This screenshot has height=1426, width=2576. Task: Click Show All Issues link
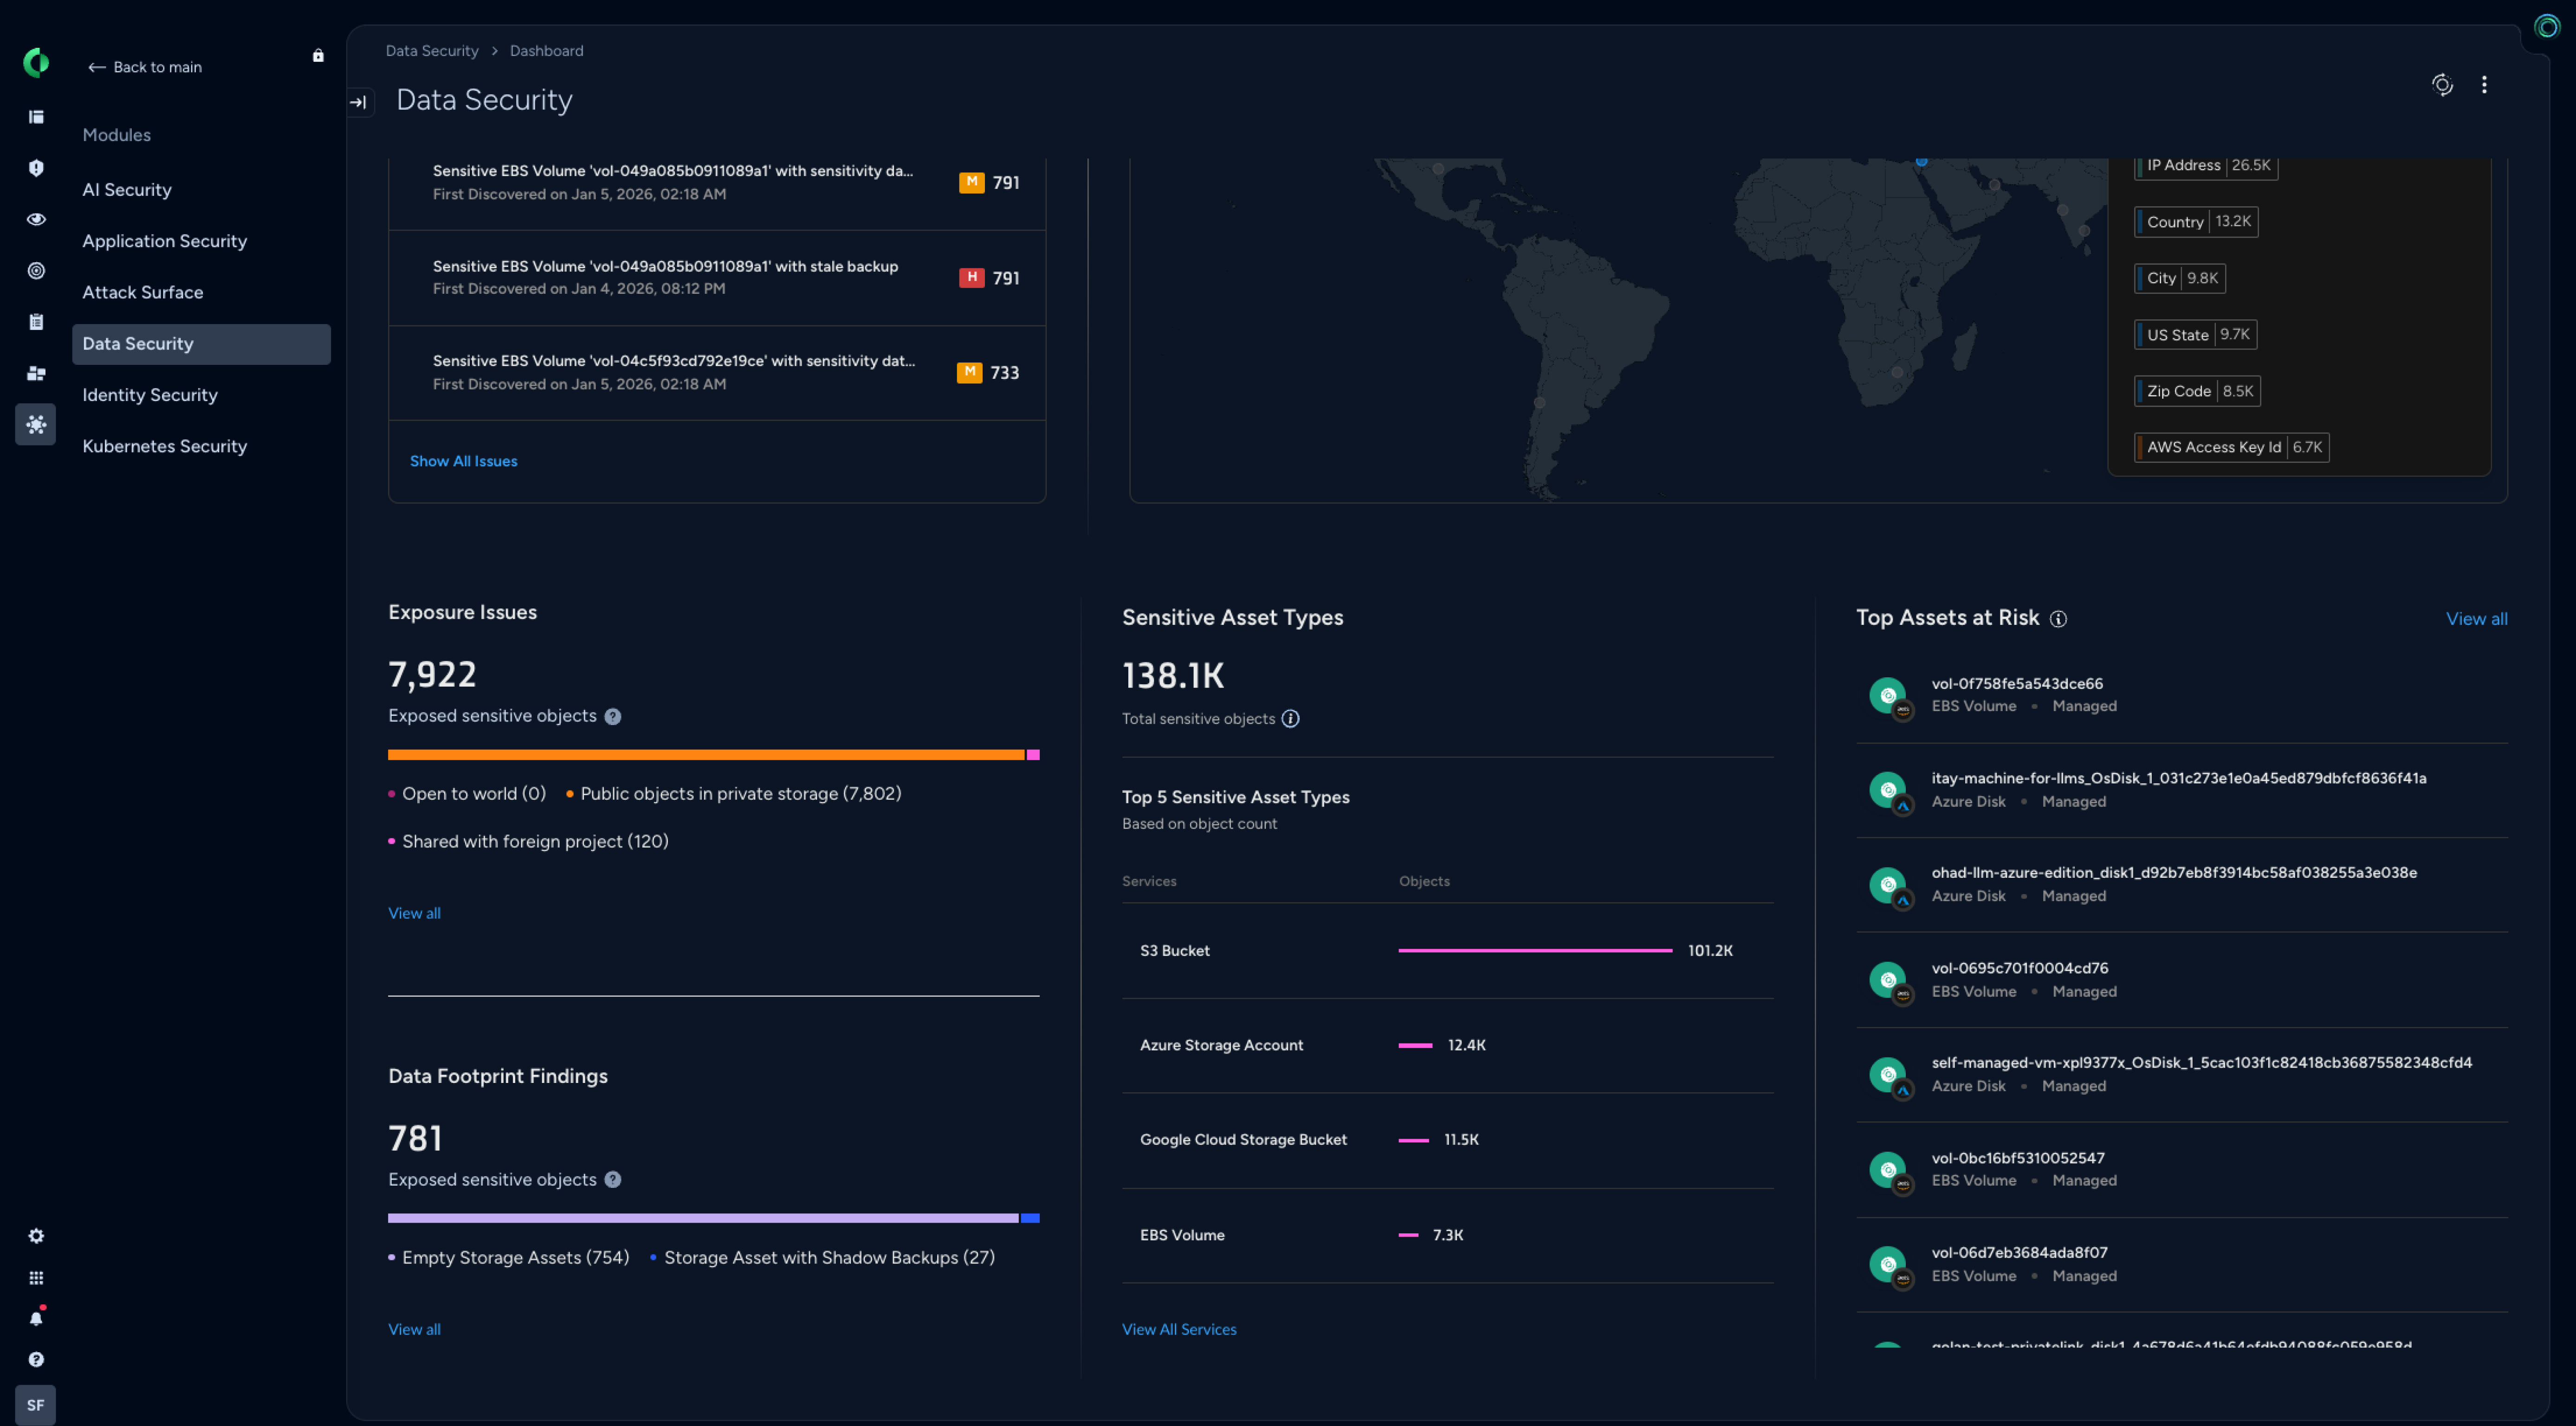tap(463, 461)
